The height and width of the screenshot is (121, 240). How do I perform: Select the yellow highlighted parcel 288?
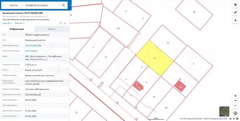pos(155,58)
